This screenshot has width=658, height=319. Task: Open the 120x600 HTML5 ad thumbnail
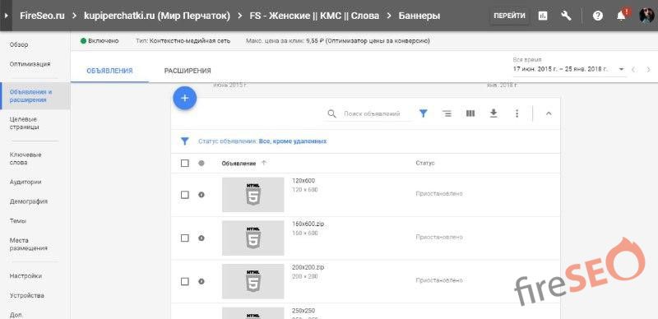253,195
